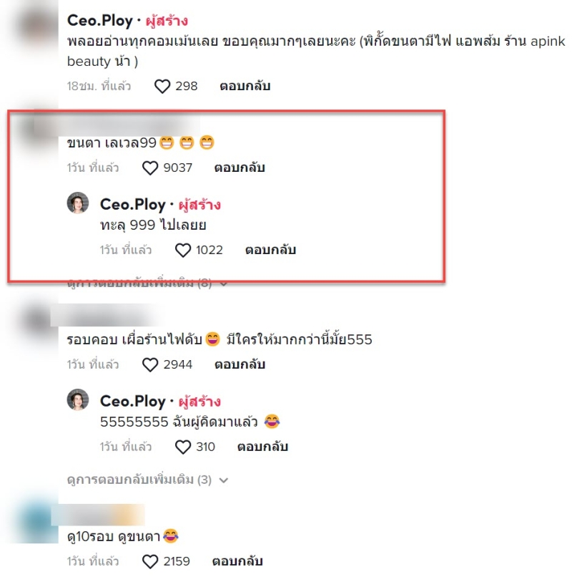Like the comment with 2944 likes

[150, 364]
